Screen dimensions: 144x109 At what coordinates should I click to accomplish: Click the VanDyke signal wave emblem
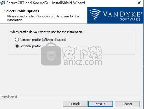pyautogui.click(x=95, y=14)
